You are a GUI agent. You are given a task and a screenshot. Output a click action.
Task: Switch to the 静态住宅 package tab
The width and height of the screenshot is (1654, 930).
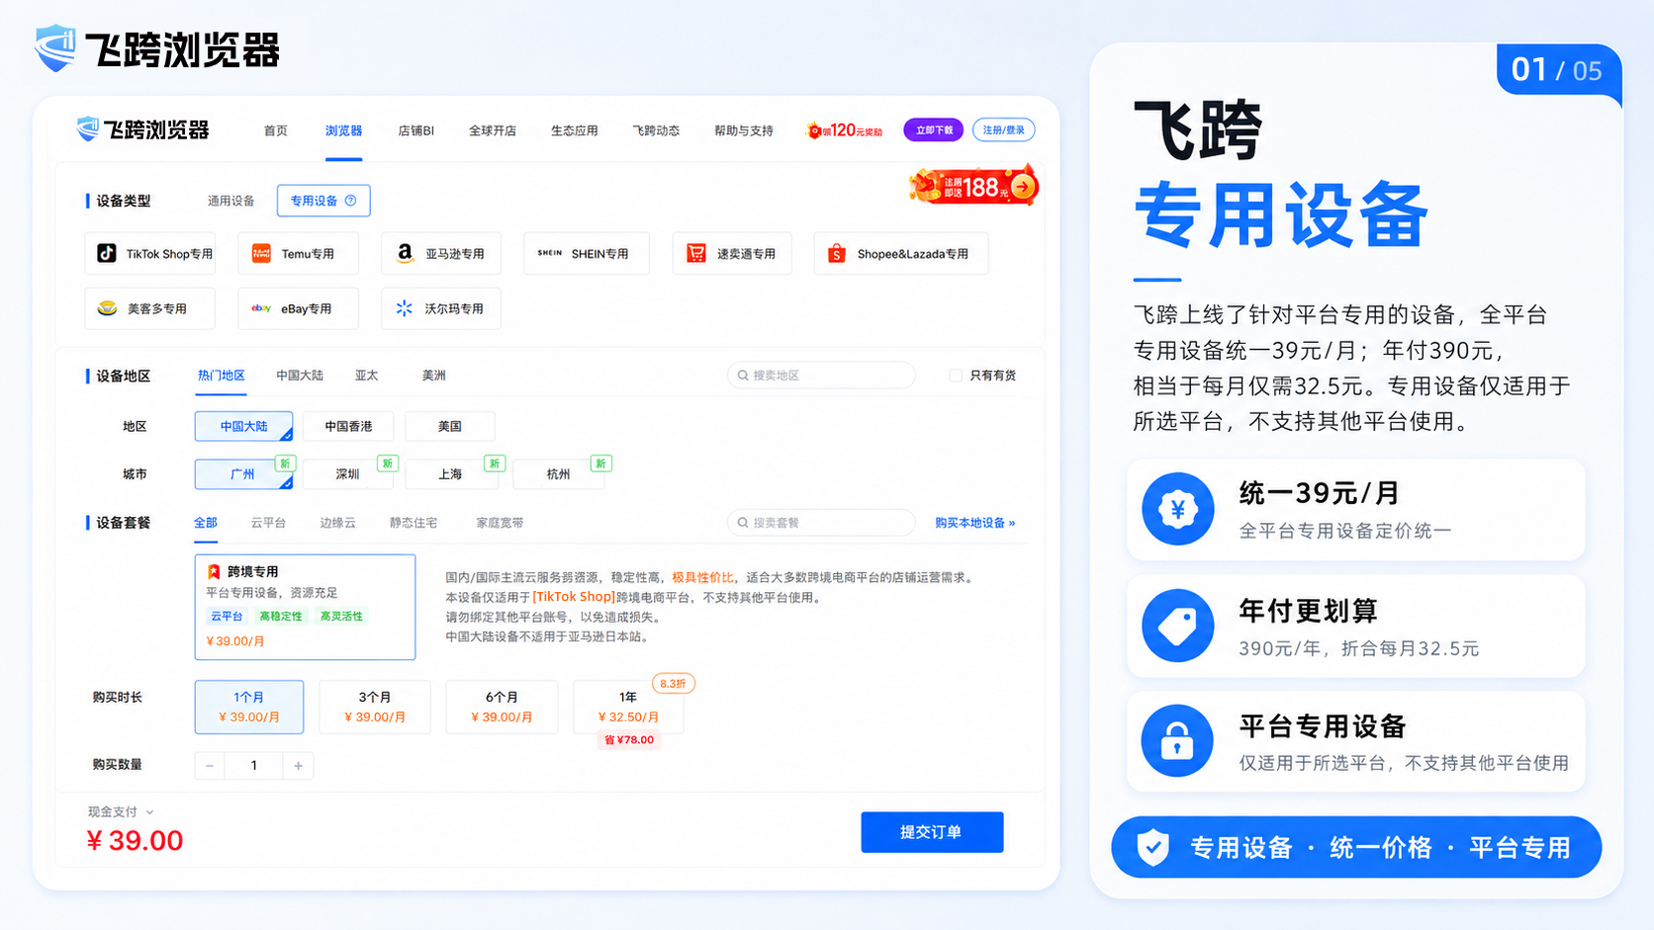(x=413, y=523)
